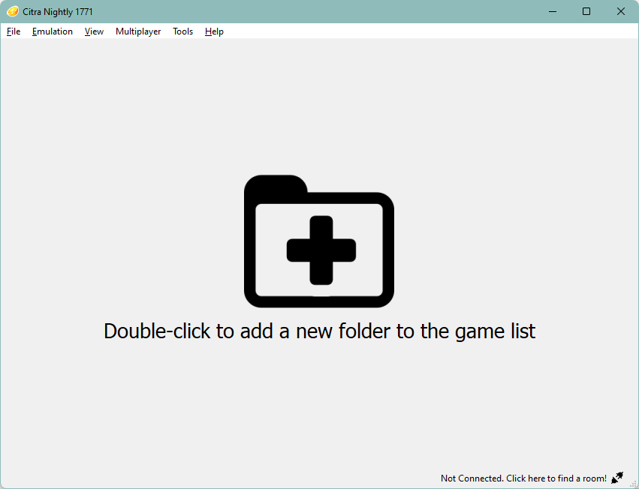The height and width of the screenshot is (489, 639).
Task: Expand the View menu
Action: (x=94, y=31)
